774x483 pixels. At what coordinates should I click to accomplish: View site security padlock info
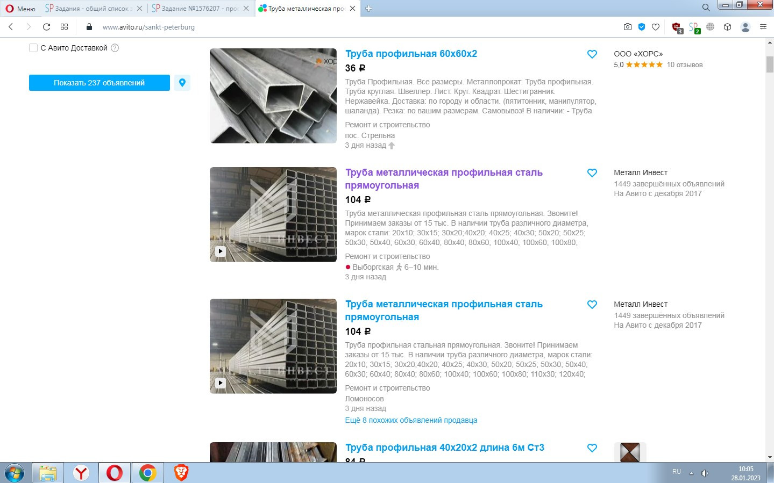(89, 27)
